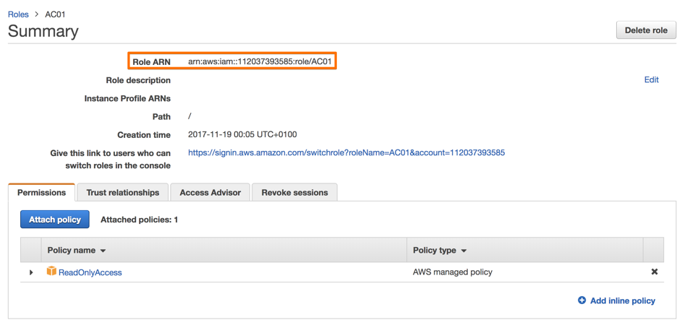Select the Permissions tab
The height and width of the screenshot is (325, 682).
click(41, 193)
